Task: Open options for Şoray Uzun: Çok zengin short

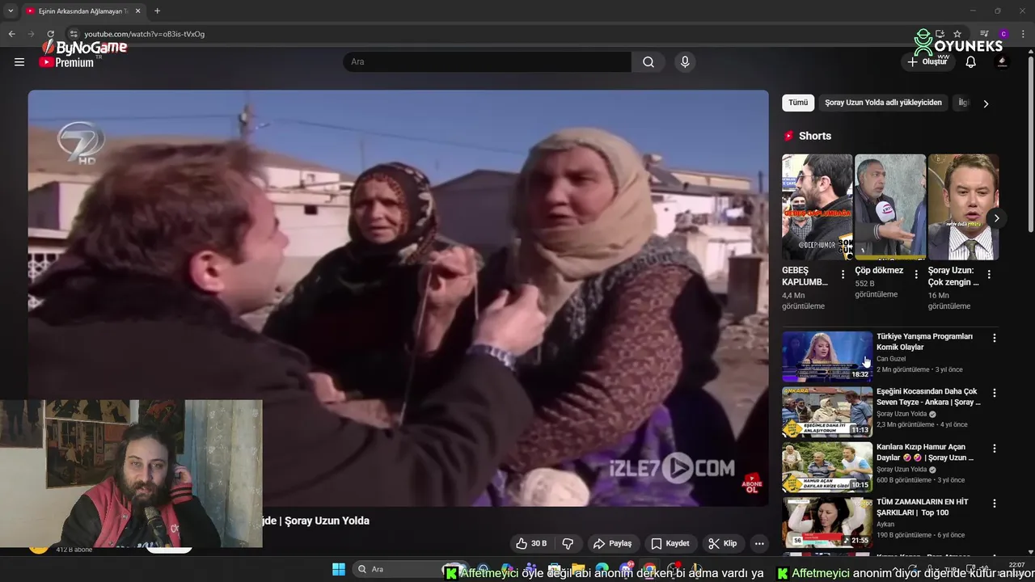Action: click(x=989, y=275)
